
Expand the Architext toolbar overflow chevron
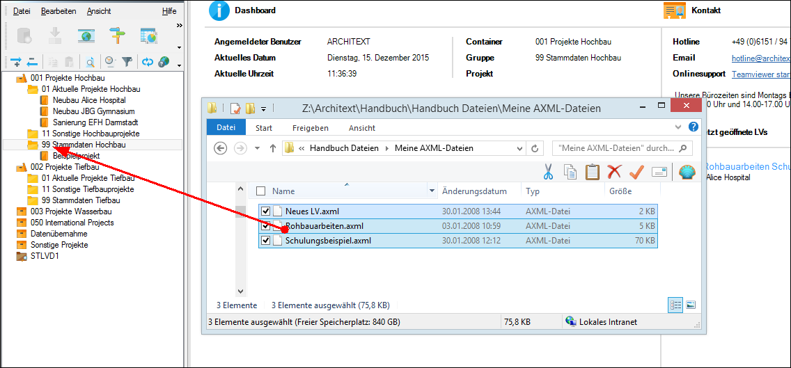click(179, 25)
